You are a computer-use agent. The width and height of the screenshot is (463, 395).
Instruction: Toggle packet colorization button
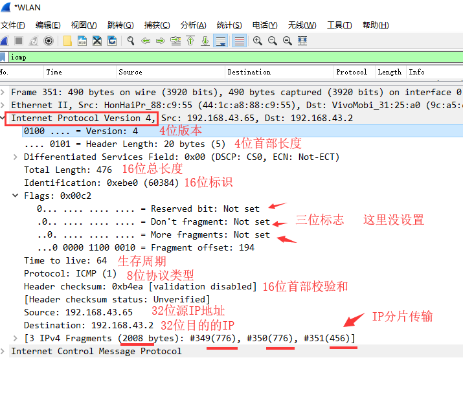[240, 41]
